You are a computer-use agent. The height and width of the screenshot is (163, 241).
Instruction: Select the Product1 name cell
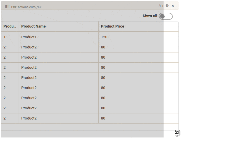[29, 37]
